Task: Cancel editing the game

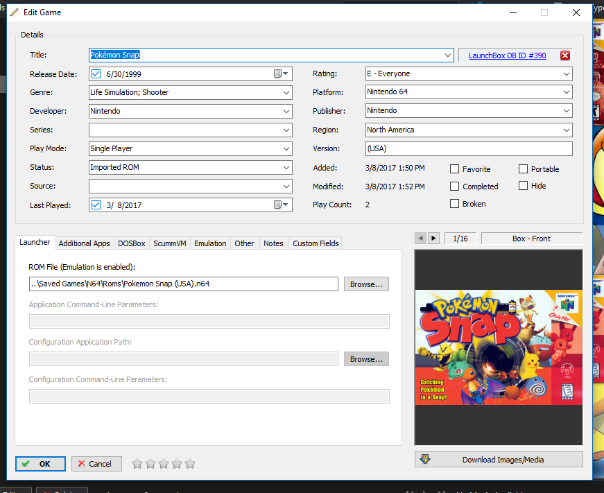Action: (x=96, y=464)
